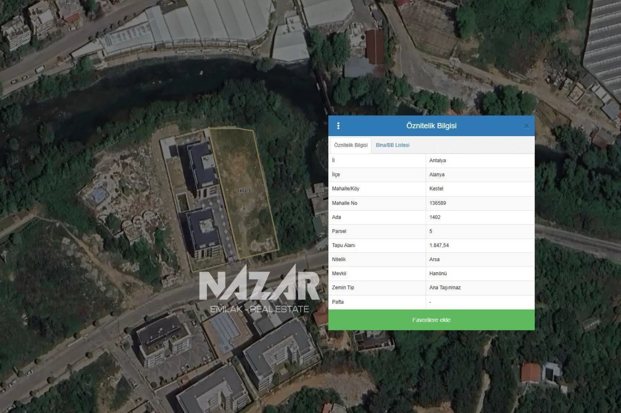Viewport: 621px width, 413px height.
Task: Click the blue panel header title
Action: (x=431, y=126)
